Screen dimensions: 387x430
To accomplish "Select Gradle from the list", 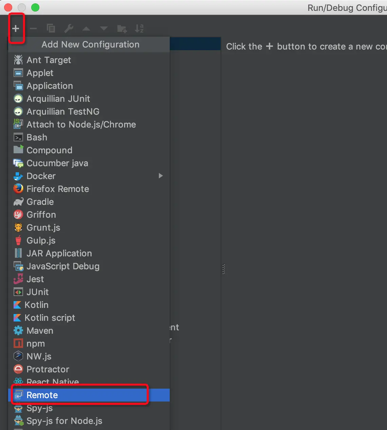I will 89,202.
